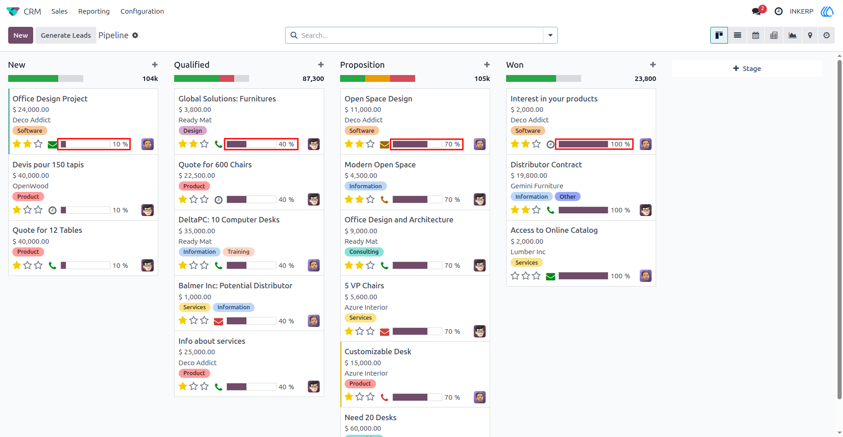Open the Sales menu
The image size is (843, 437).
60,11
